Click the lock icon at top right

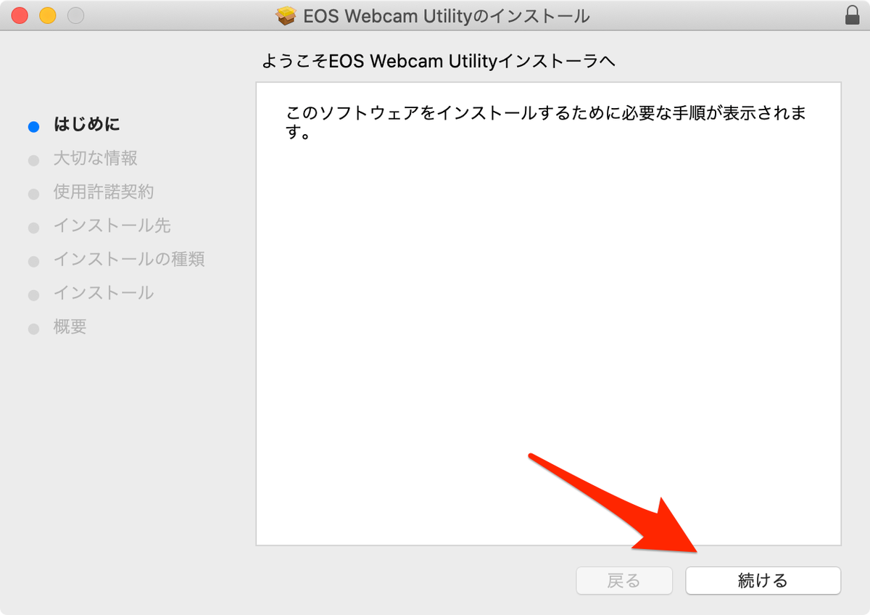[x=853, y=15]
